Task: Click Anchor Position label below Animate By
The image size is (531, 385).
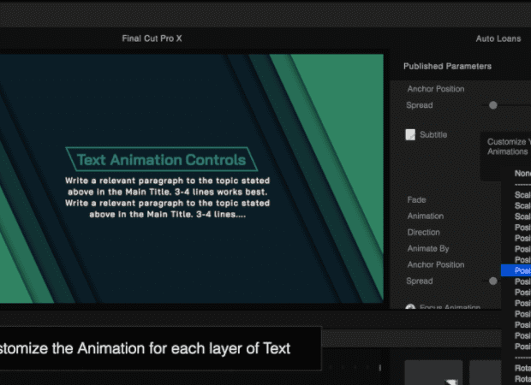Action: click(435, 264)
